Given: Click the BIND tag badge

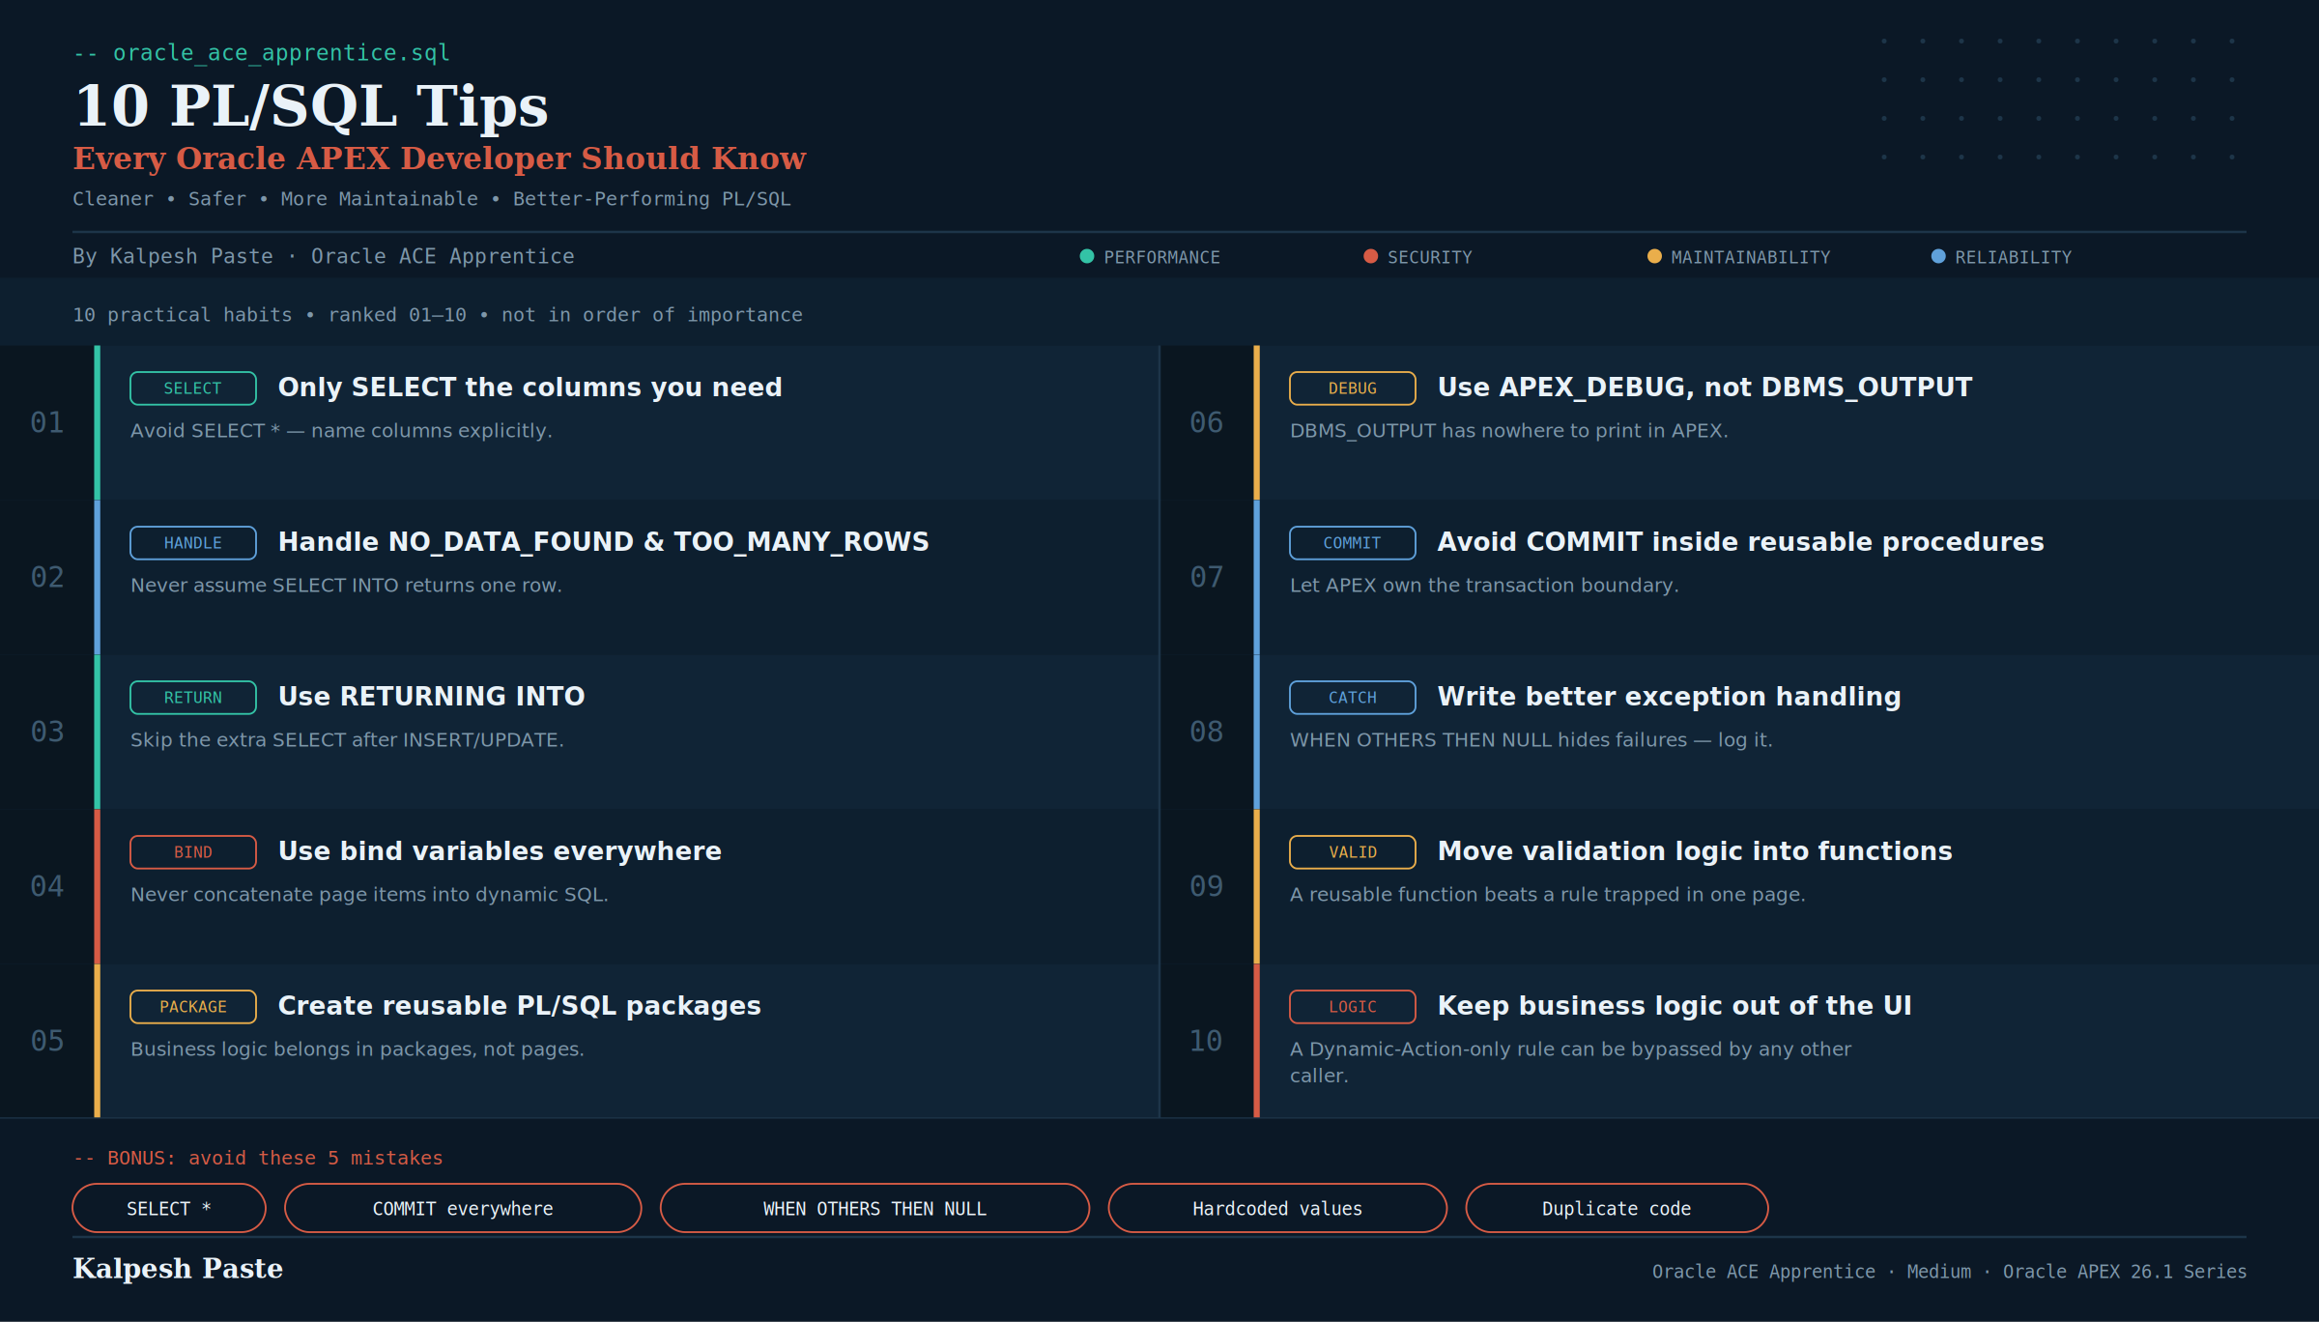Looking at the screenshot, I should (193, 852).
